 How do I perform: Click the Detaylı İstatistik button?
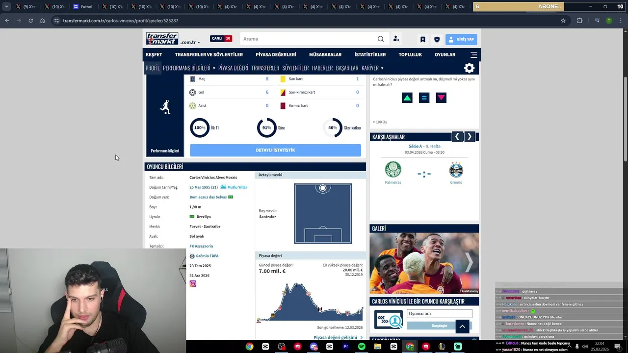[x=275, y=150]
